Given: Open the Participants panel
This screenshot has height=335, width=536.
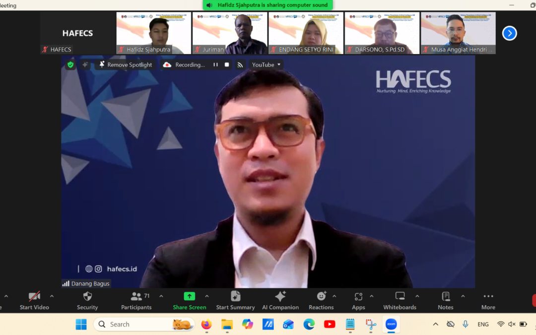Looking at the screenshot, I should [x=136, y=301].
